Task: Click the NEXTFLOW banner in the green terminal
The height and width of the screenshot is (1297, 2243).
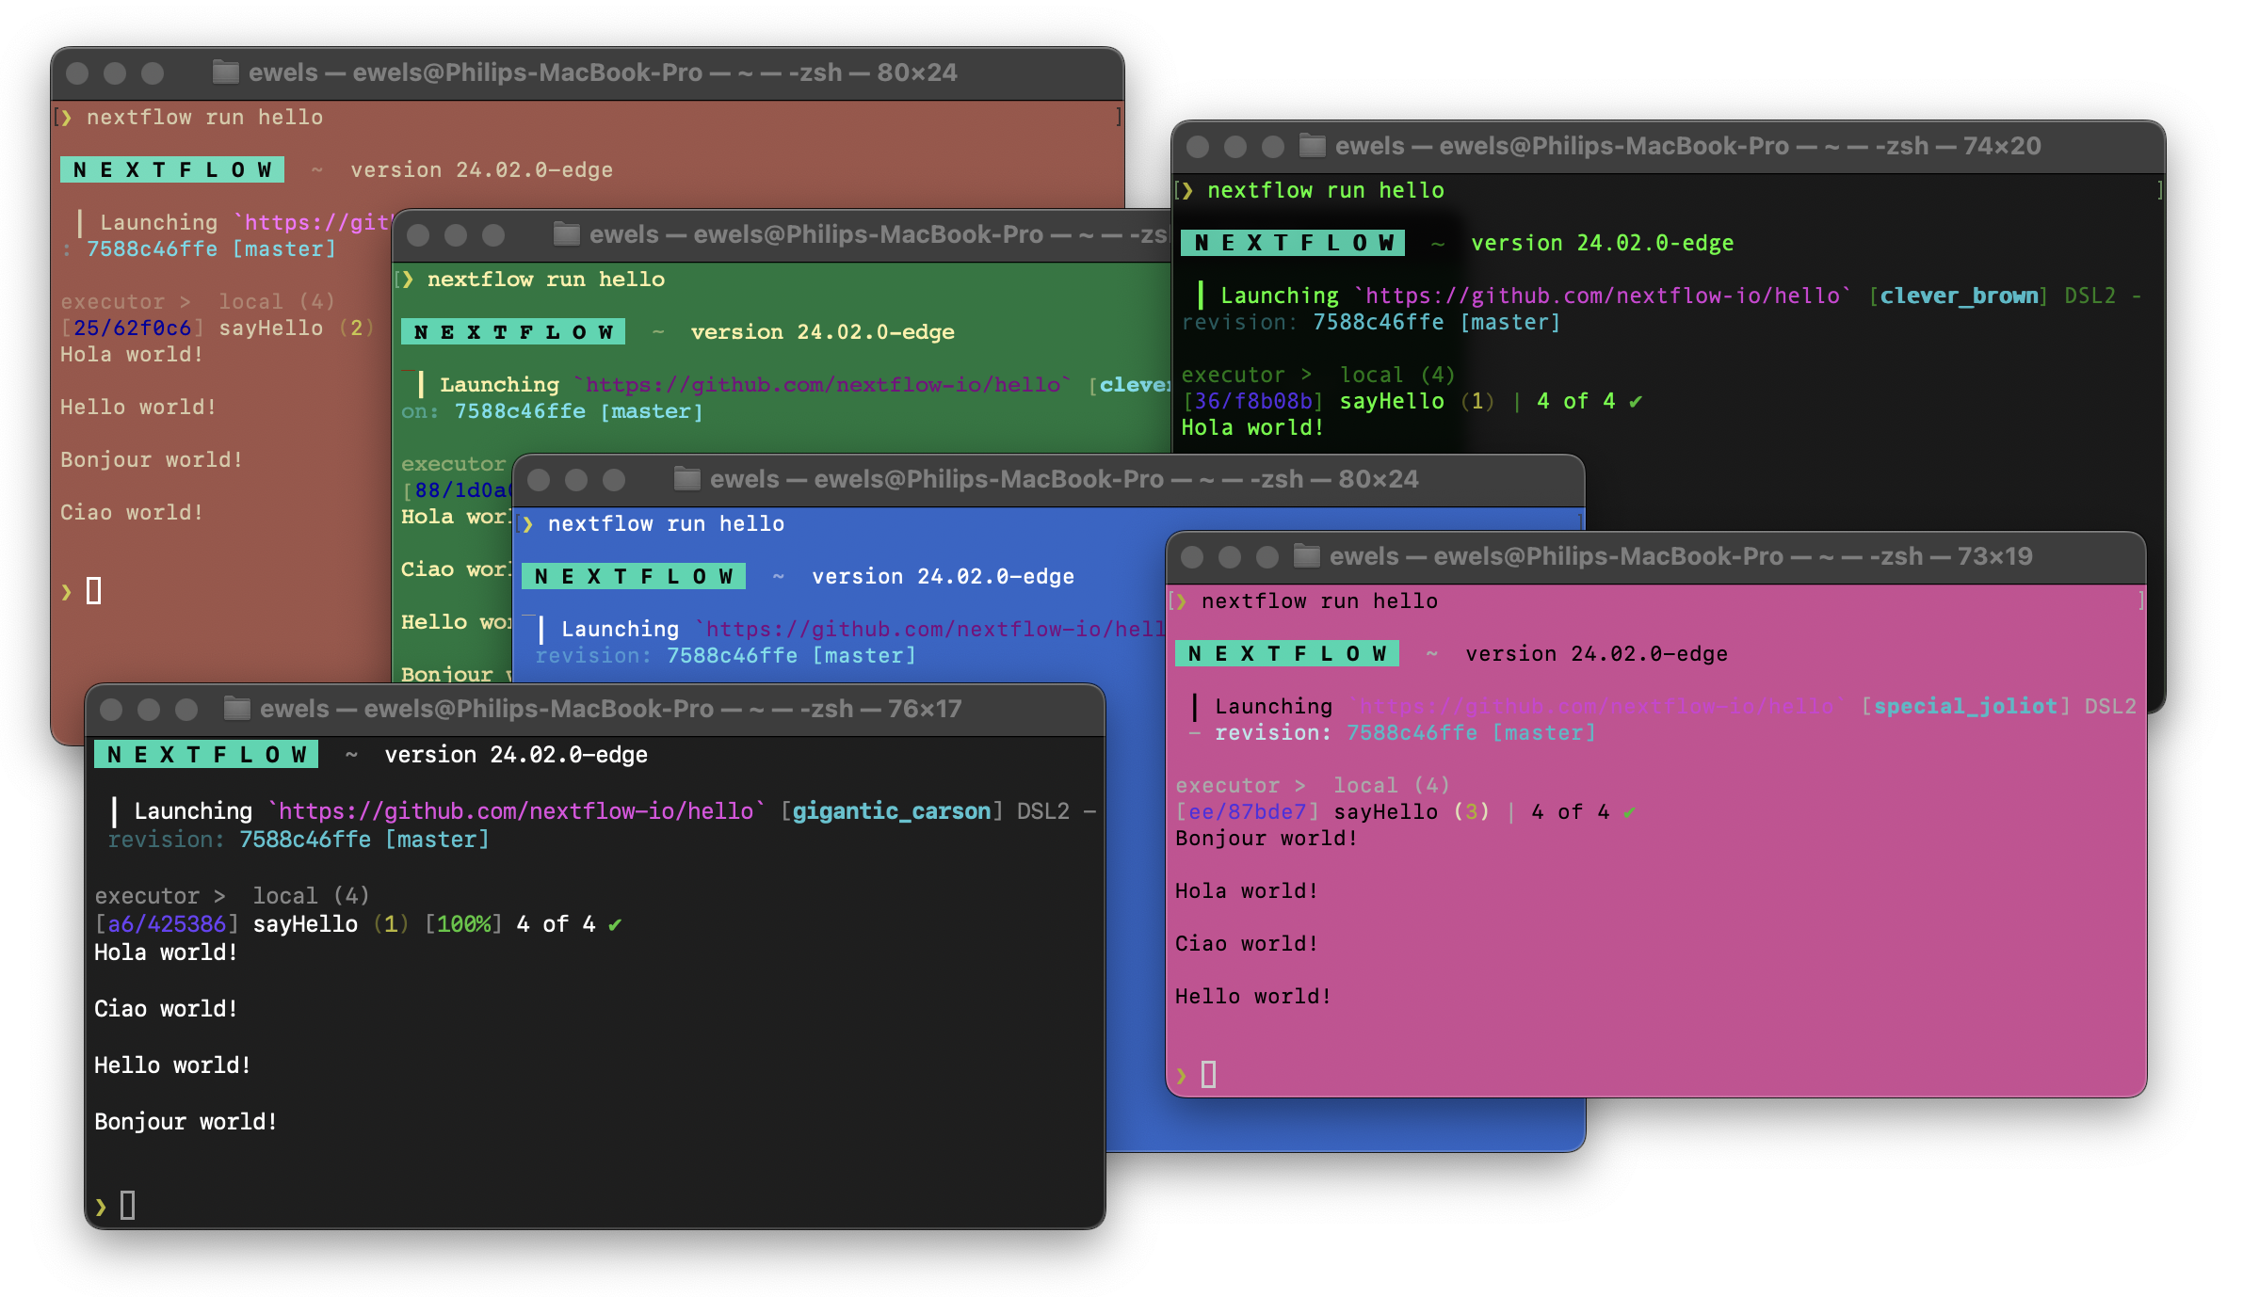Action: point(513,331)
